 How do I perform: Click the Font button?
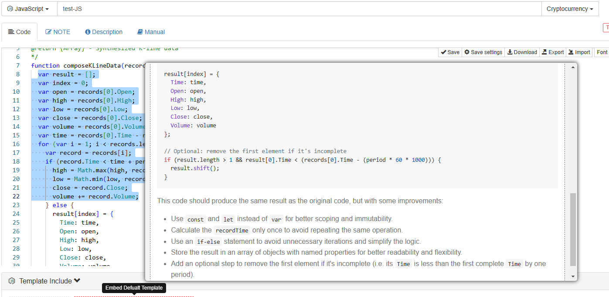coord(602,52)
